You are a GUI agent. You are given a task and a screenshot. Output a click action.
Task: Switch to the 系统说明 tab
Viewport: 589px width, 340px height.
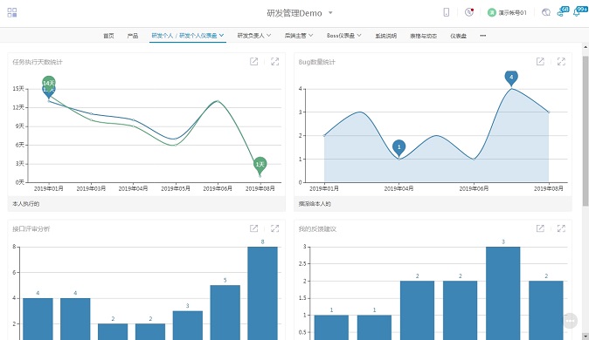tap(385, 36)
